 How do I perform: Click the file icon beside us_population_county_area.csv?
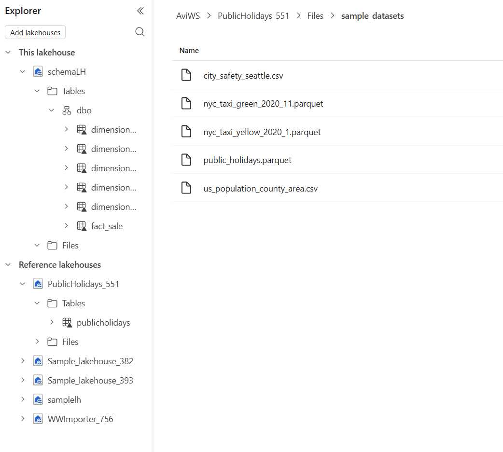186,188
